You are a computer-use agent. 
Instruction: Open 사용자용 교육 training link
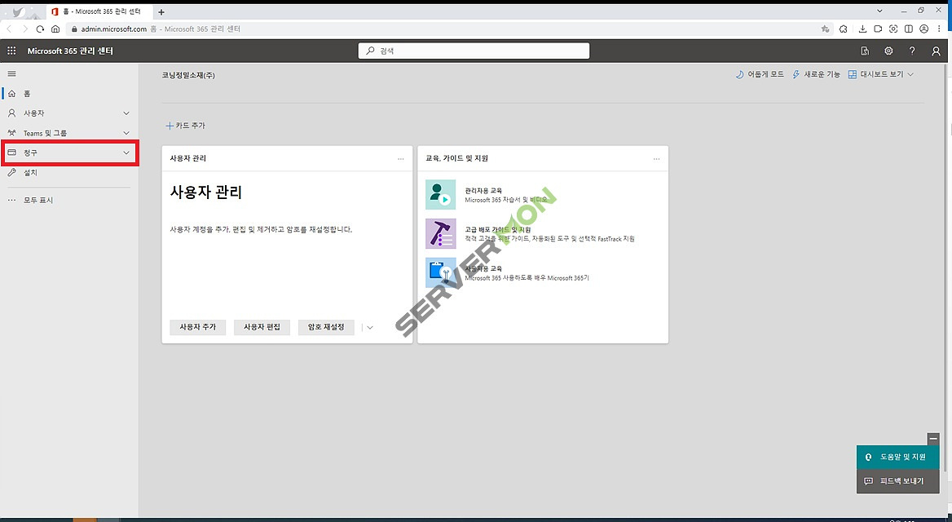point(483,268)
